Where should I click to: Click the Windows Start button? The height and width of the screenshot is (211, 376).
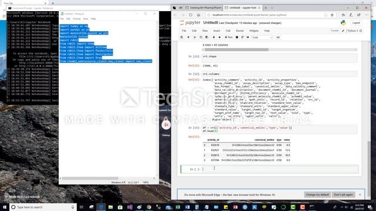[4, 207]
